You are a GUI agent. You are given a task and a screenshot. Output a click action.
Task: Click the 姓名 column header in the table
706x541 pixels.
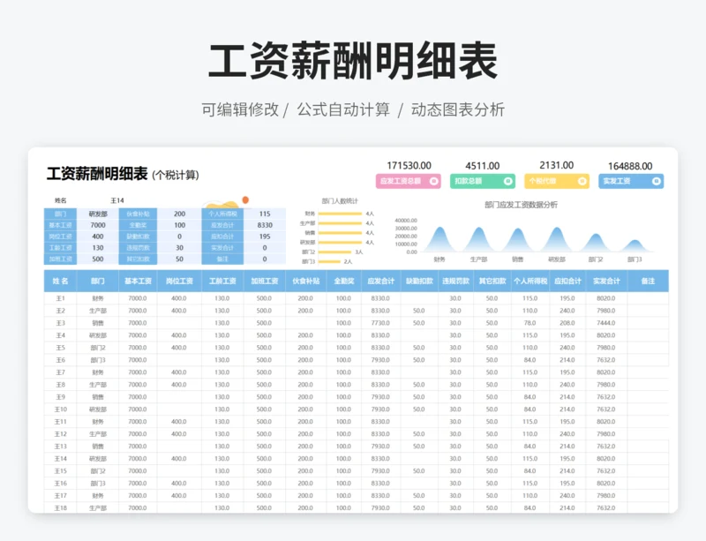60,281
